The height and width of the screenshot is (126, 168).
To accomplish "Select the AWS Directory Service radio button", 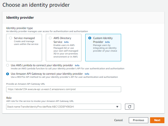I will 50,38.
